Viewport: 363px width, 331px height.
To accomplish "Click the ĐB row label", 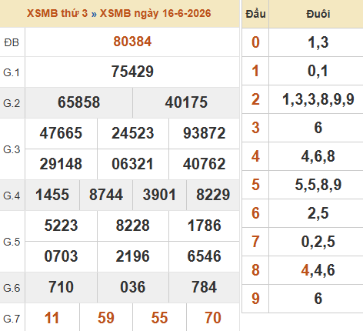I will pos(12,42).
